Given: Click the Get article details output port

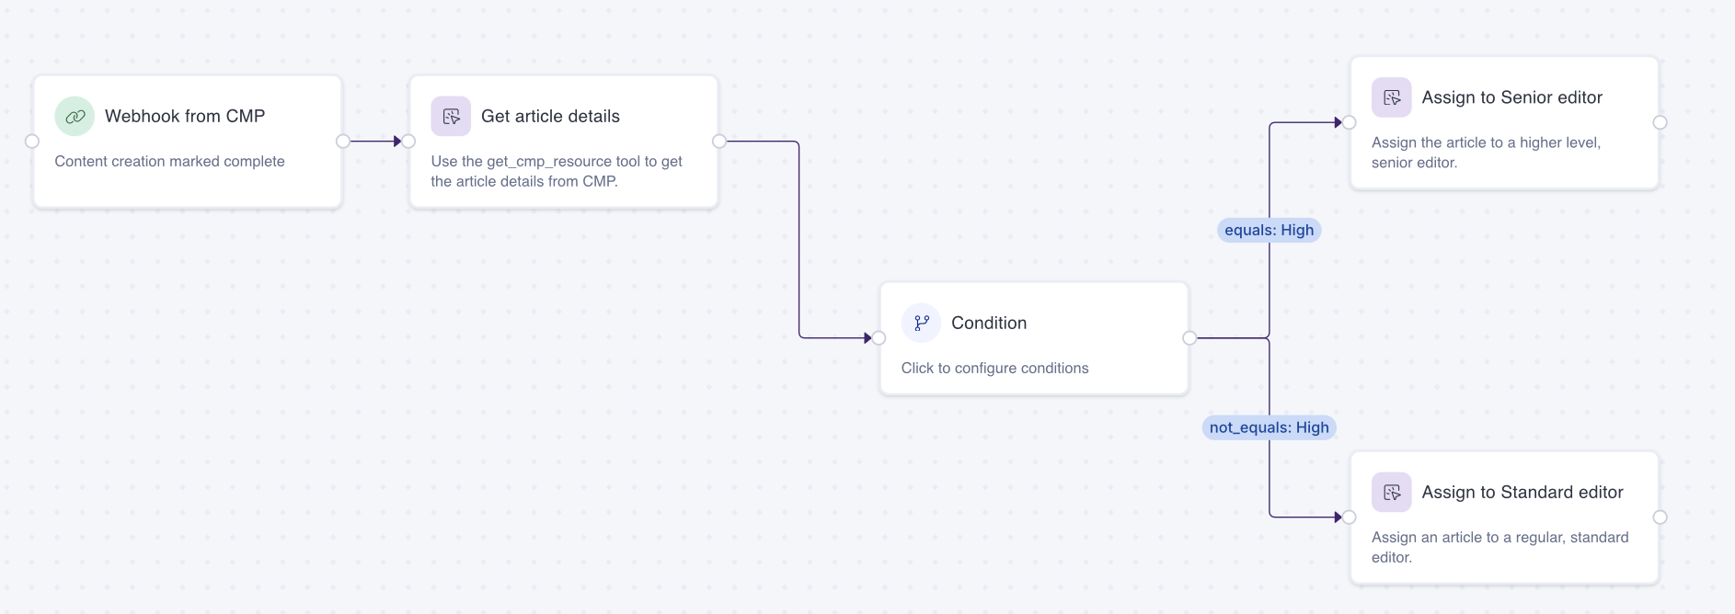Looking at the screenshot, I should click(x=719, y=142).
